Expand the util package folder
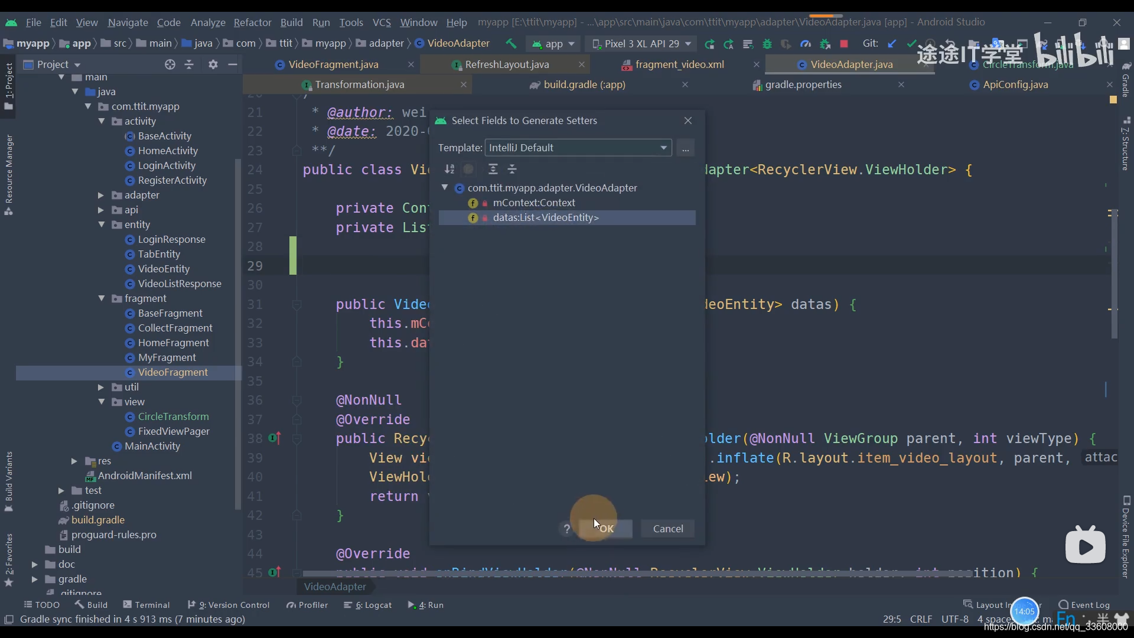The width and height of the screenshot is (1134, 638). (x=101, y=387)
